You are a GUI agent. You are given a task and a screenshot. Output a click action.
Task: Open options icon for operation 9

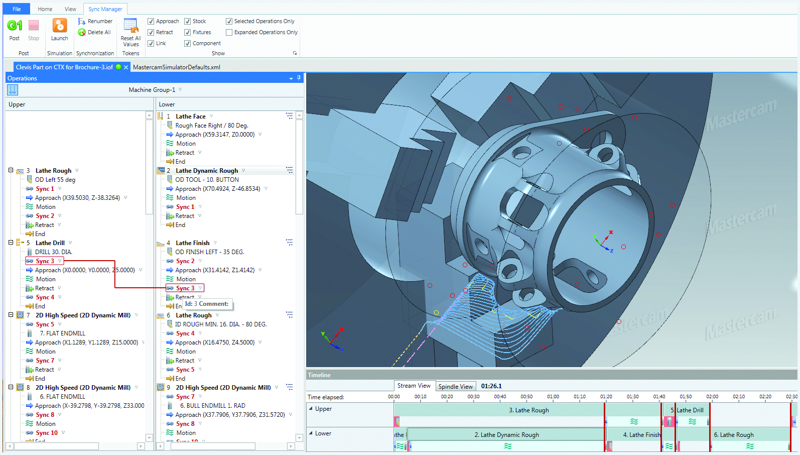coord(290,387)
